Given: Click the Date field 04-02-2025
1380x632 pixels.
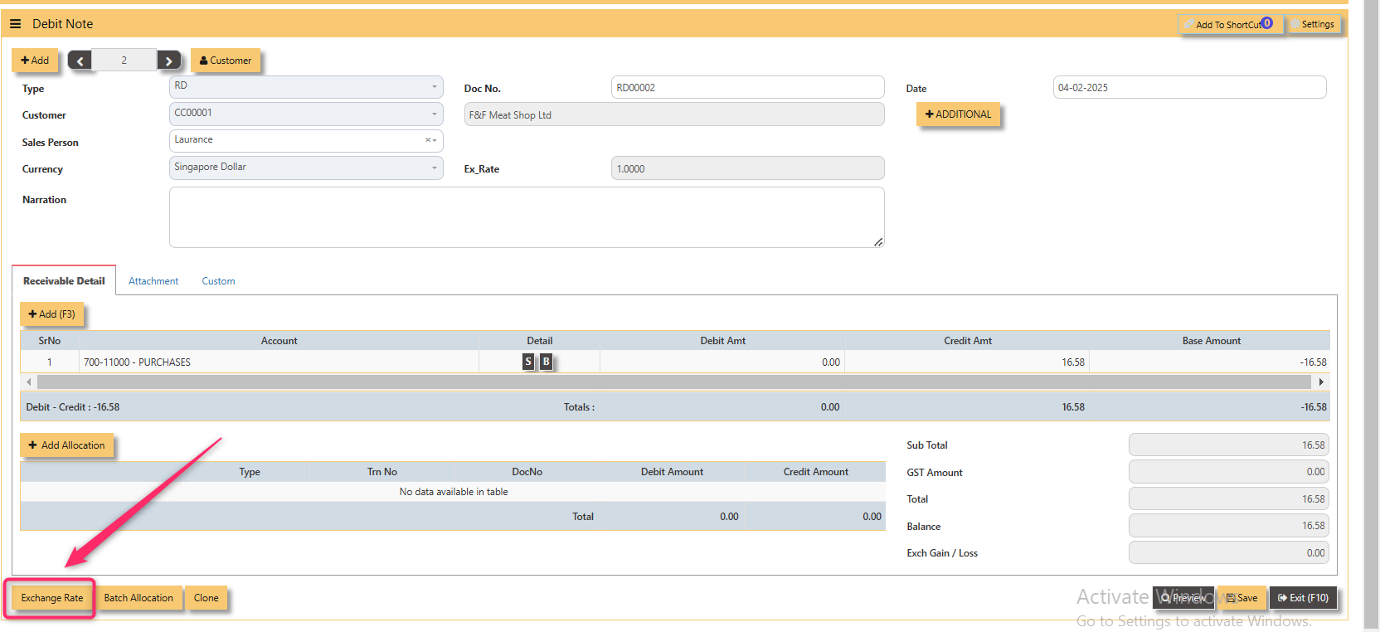Looking at the screenshot, I should (1189, 87).
